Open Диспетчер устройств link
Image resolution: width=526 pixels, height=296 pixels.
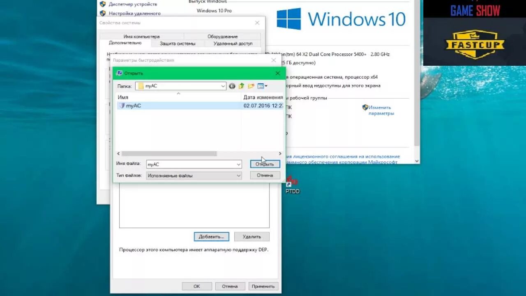coord(133,4)
